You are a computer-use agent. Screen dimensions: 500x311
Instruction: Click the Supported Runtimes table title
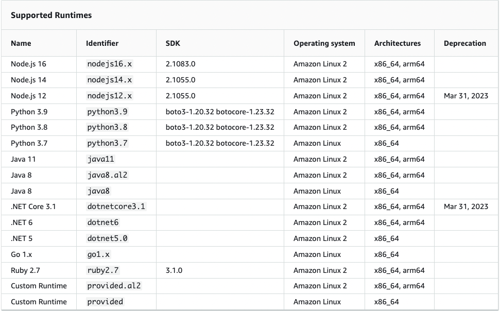(x=51, y=15)
